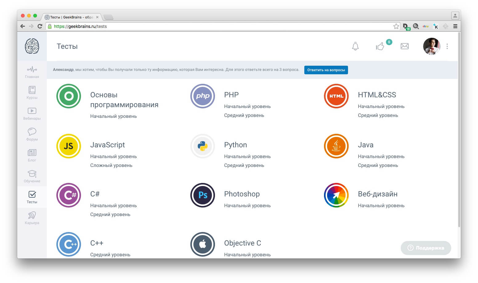Click the thumbs-up likes icon
Image resolution: width=478 pixels, height=283 pixels.
(380, 46)
